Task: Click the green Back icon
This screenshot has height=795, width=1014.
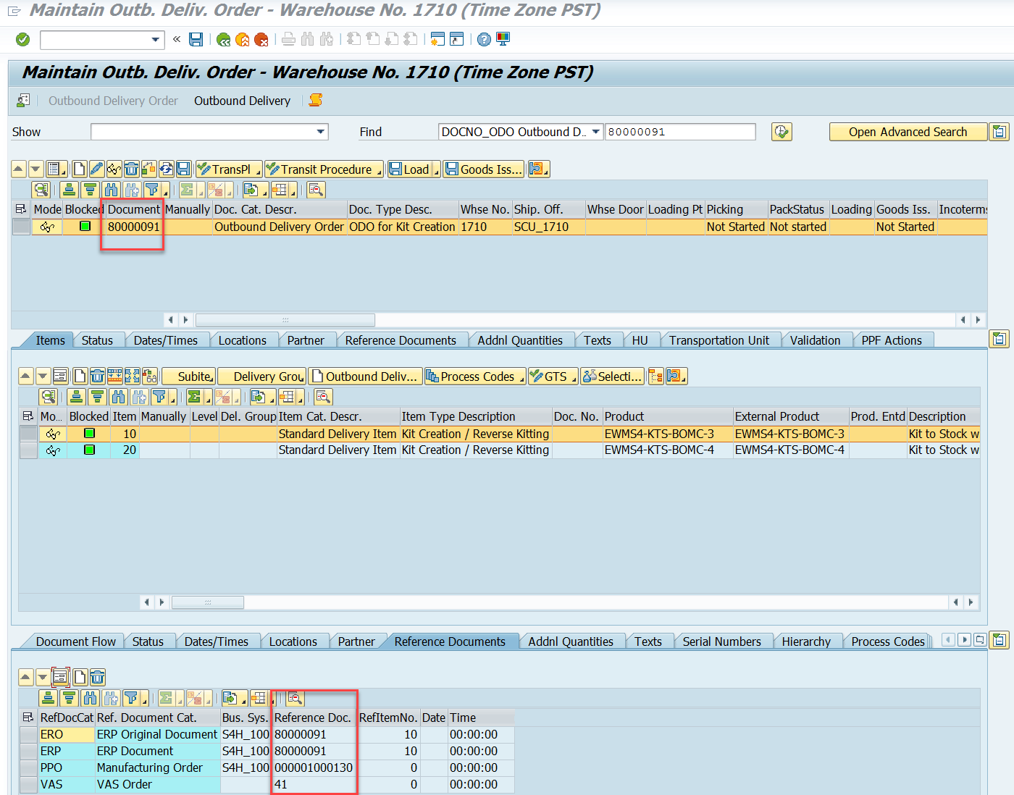Action: tap(224, 39)
